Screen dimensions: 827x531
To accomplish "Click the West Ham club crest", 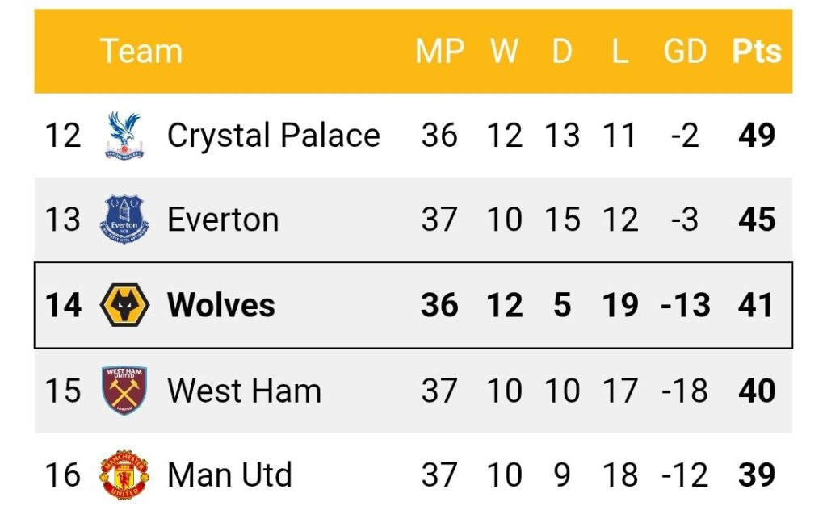I will tap(124, 391).
